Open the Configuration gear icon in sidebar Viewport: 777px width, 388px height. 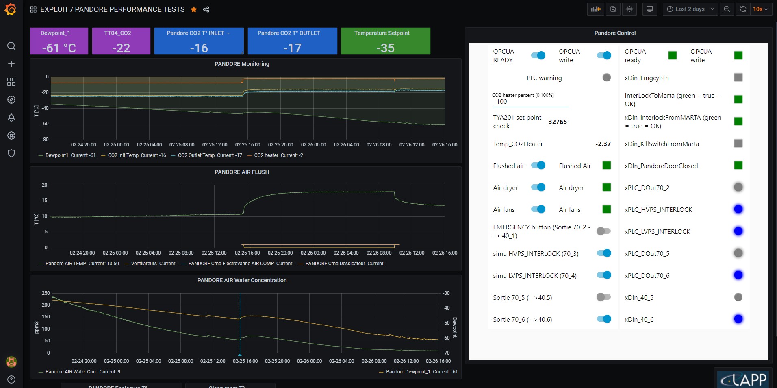11,135
